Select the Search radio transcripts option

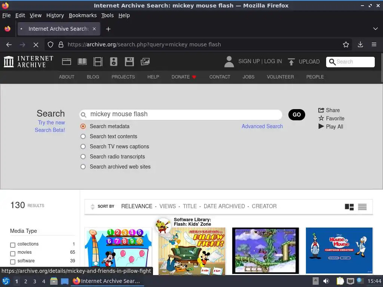pyautogui.click(x=83, y=157)
